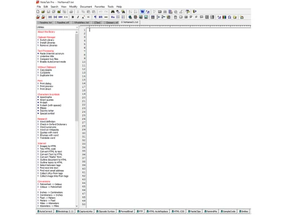Run the Print preview clip
Viewport: 287px width, 215px height.
46,86
